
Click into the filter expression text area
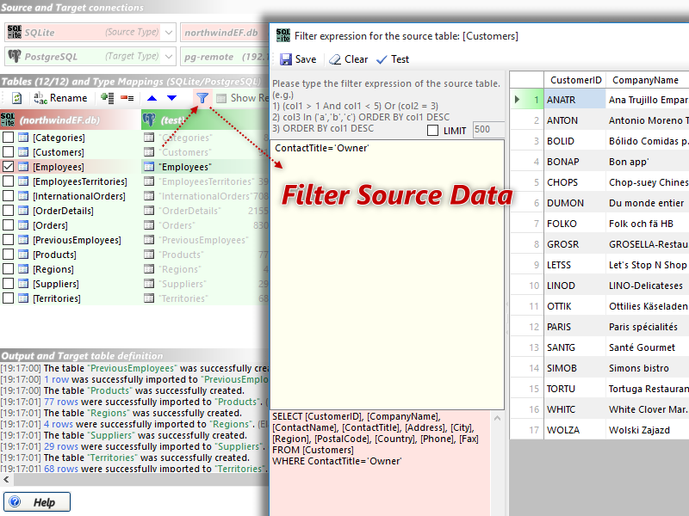pos(387,274)
